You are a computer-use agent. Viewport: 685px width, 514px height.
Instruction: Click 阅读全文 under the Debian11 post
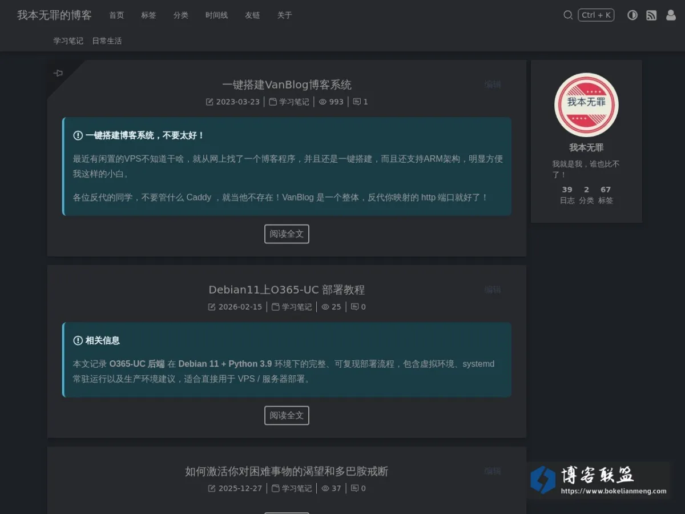tap(287, 415)
